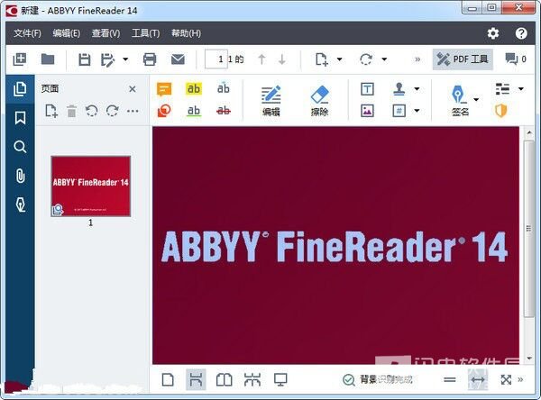
Task: Expand the 签名 dropdown arrow
Action: pos(476,100)
